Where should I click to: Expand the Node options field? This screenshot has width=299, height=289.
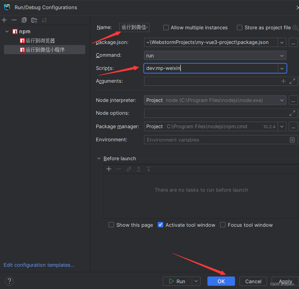pos(292,113)
